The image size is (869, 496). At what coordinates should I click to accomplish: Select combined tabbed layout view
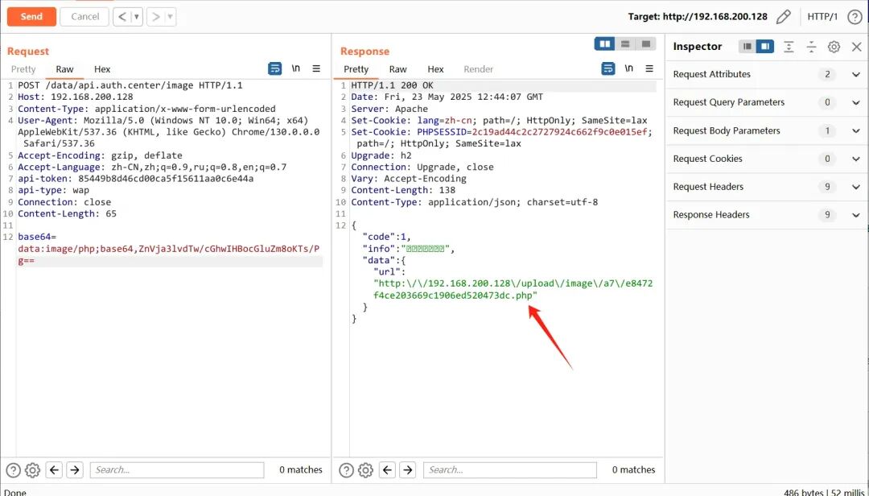[645, 43]
